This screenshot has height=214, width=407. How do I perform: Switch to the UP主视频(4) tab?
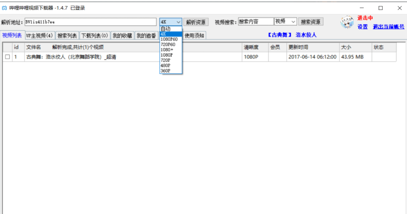coord(40,36)
